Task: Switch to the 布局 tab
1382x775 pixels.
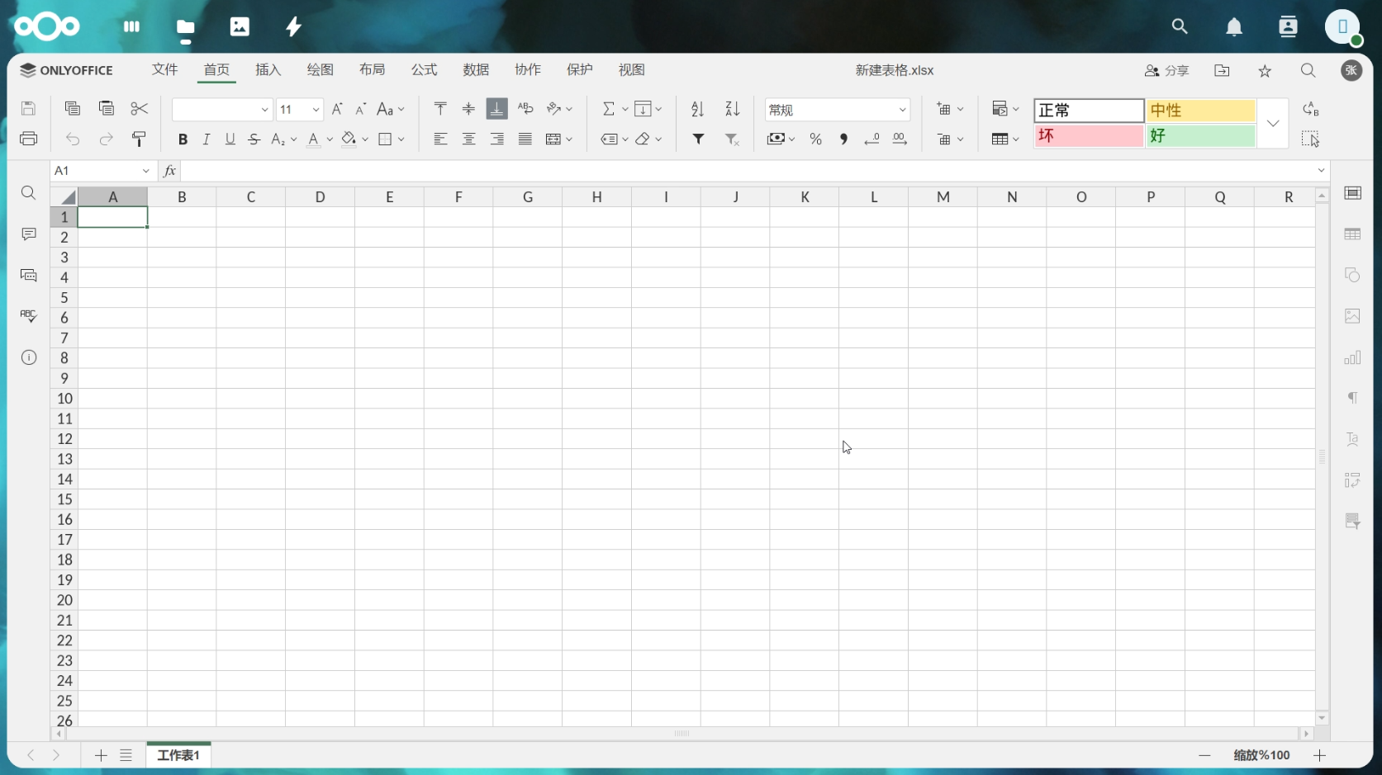Action: (x=373, y=70)
